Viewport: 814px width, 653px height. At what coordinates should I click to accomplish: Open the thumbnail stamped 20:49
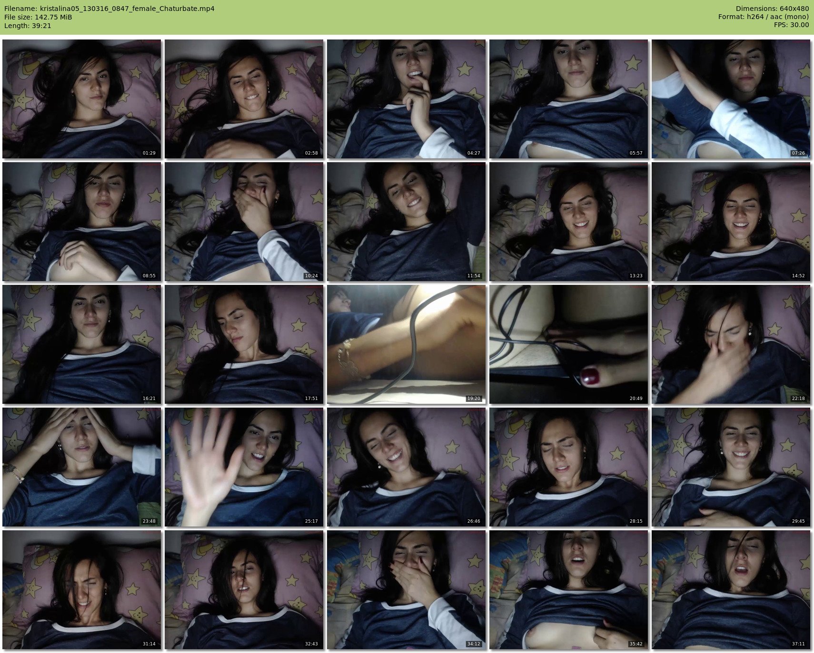coord(568,344)
